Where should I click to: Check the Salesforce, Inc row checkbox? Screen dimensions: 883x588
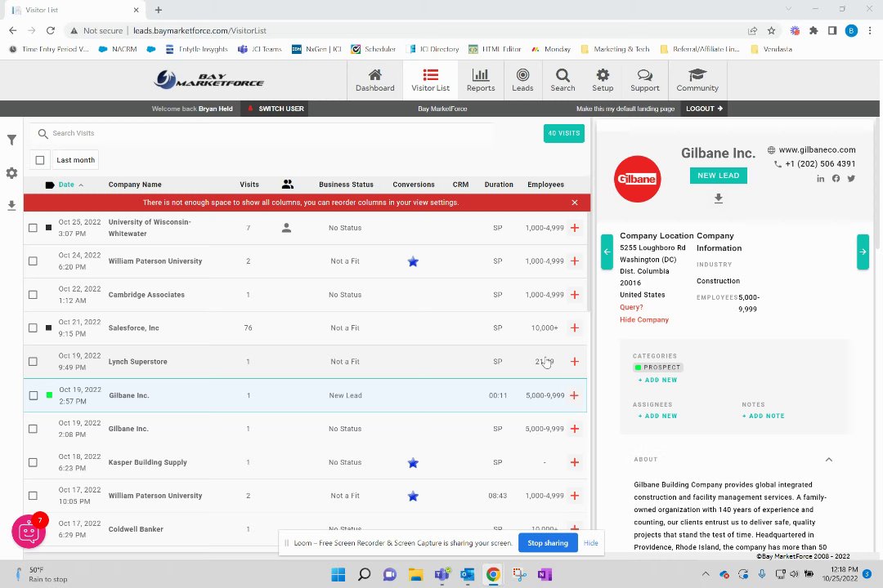[x=34, y=328]
